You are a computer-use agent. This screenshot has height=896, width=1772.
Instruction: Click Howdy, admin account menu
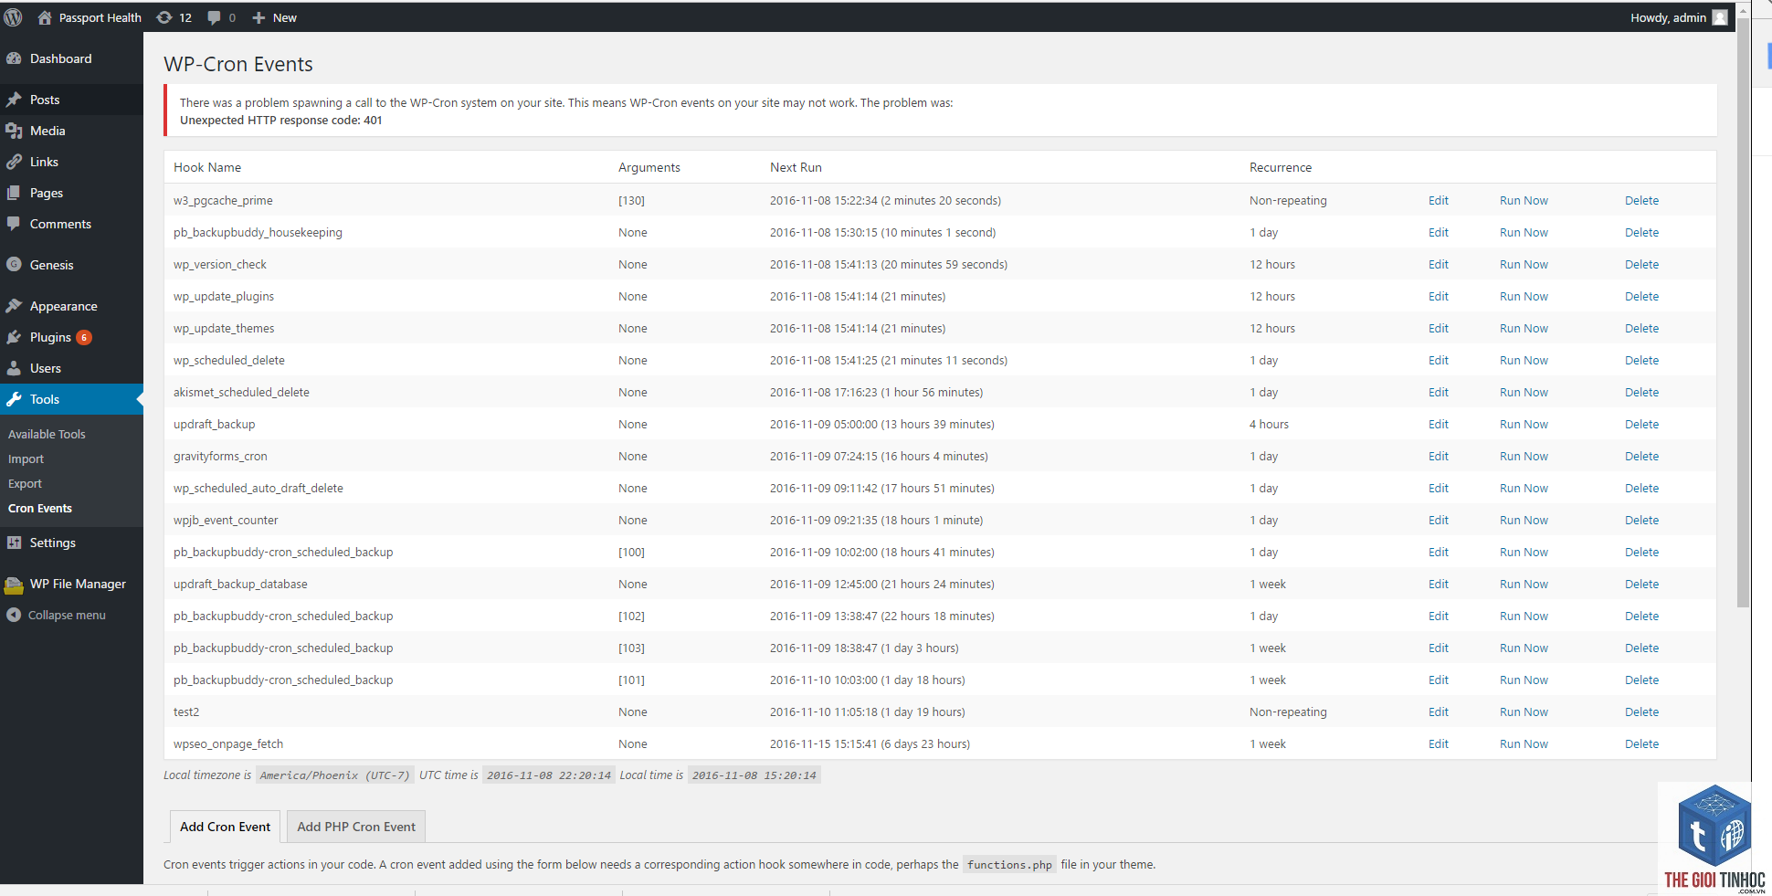(1678, 17)
